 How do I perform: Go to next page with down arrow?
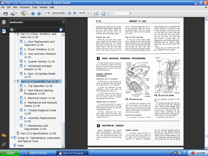pyautogui.click(x=39, y=13)
